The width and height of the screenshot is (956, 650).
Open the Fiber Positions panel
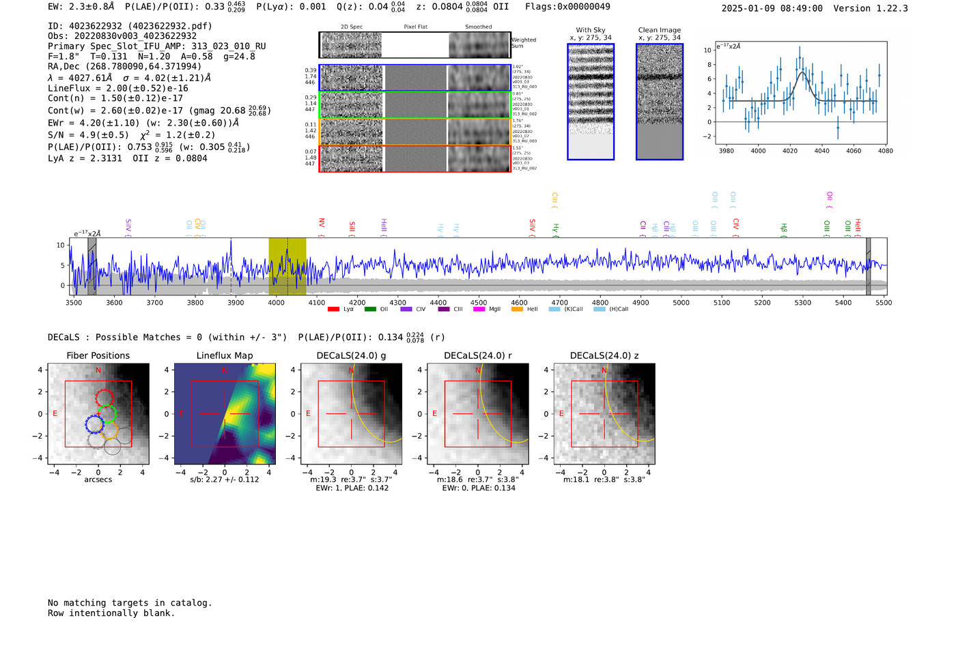[x=98, y=413]
